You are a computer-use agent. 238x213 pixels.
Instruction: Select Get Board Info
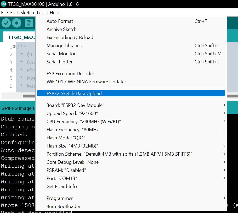pos(131,187)
